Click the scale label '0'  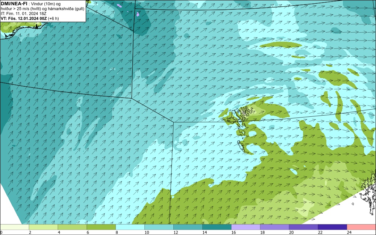click(x=1, y=232)
